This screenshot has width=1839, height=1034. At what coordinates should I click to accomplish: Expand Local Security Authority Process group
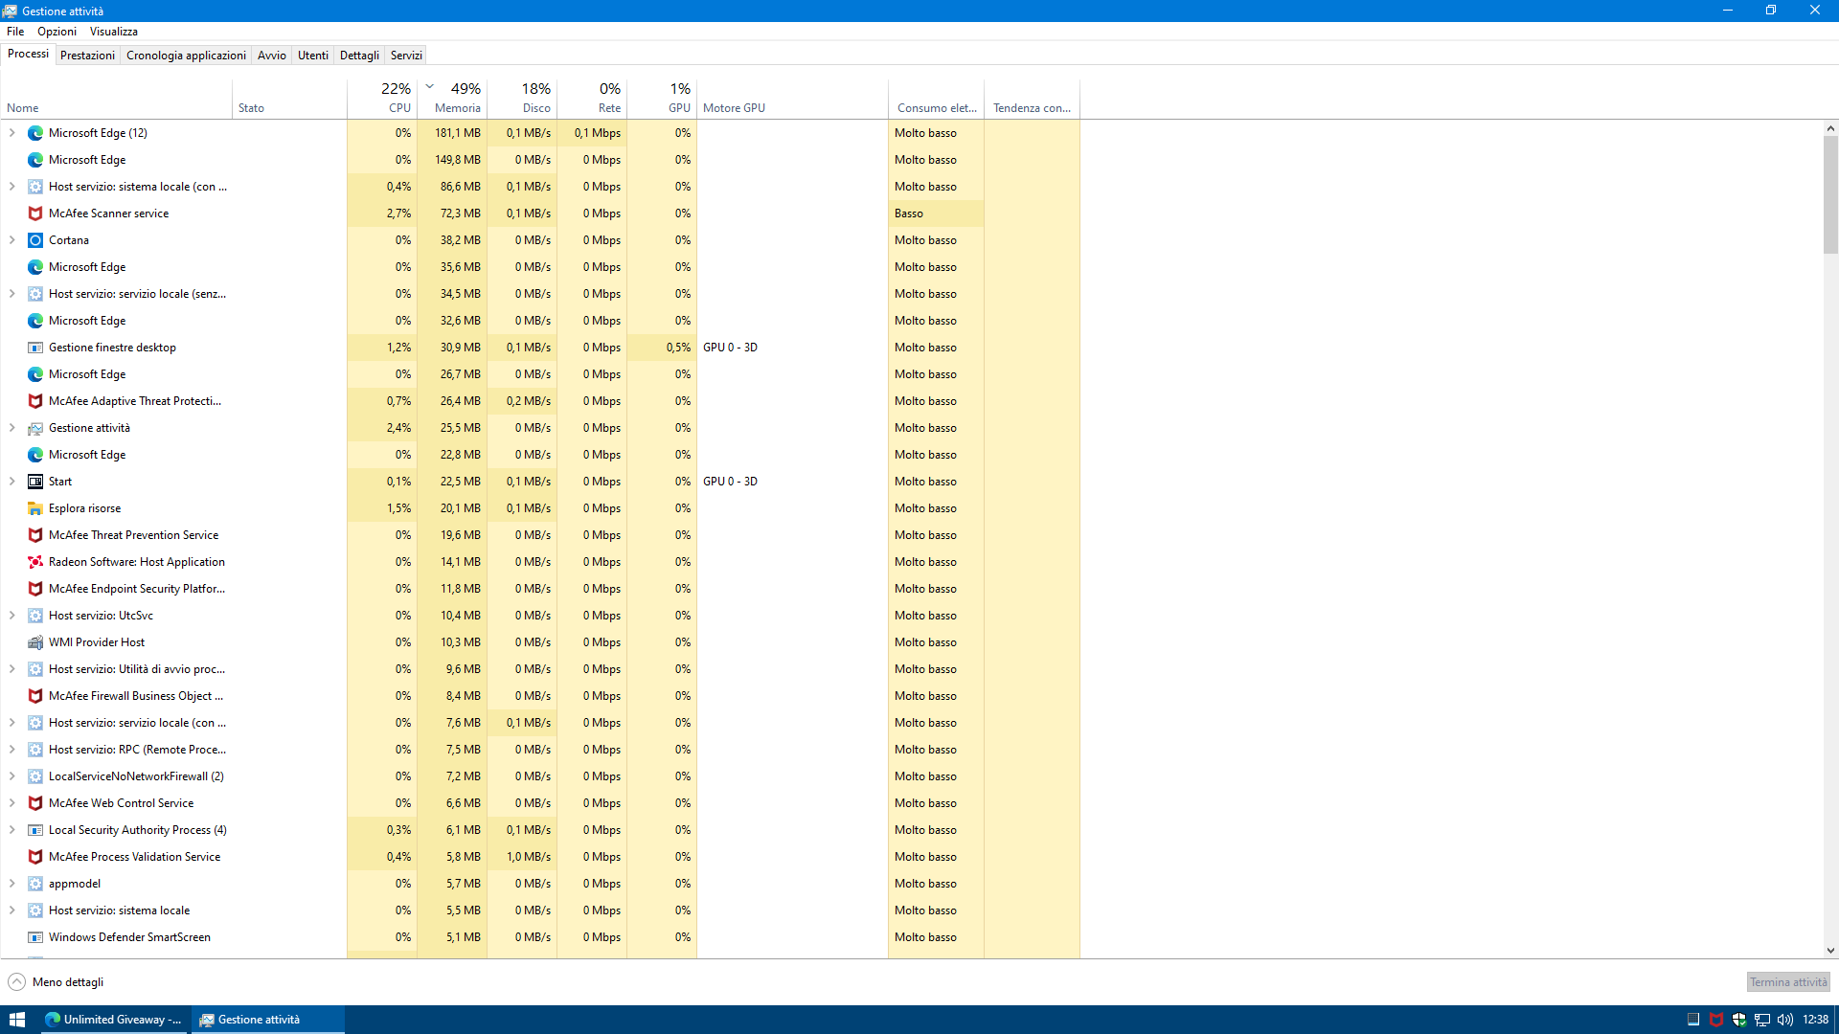pyautogui.click(x=12, y=830)
